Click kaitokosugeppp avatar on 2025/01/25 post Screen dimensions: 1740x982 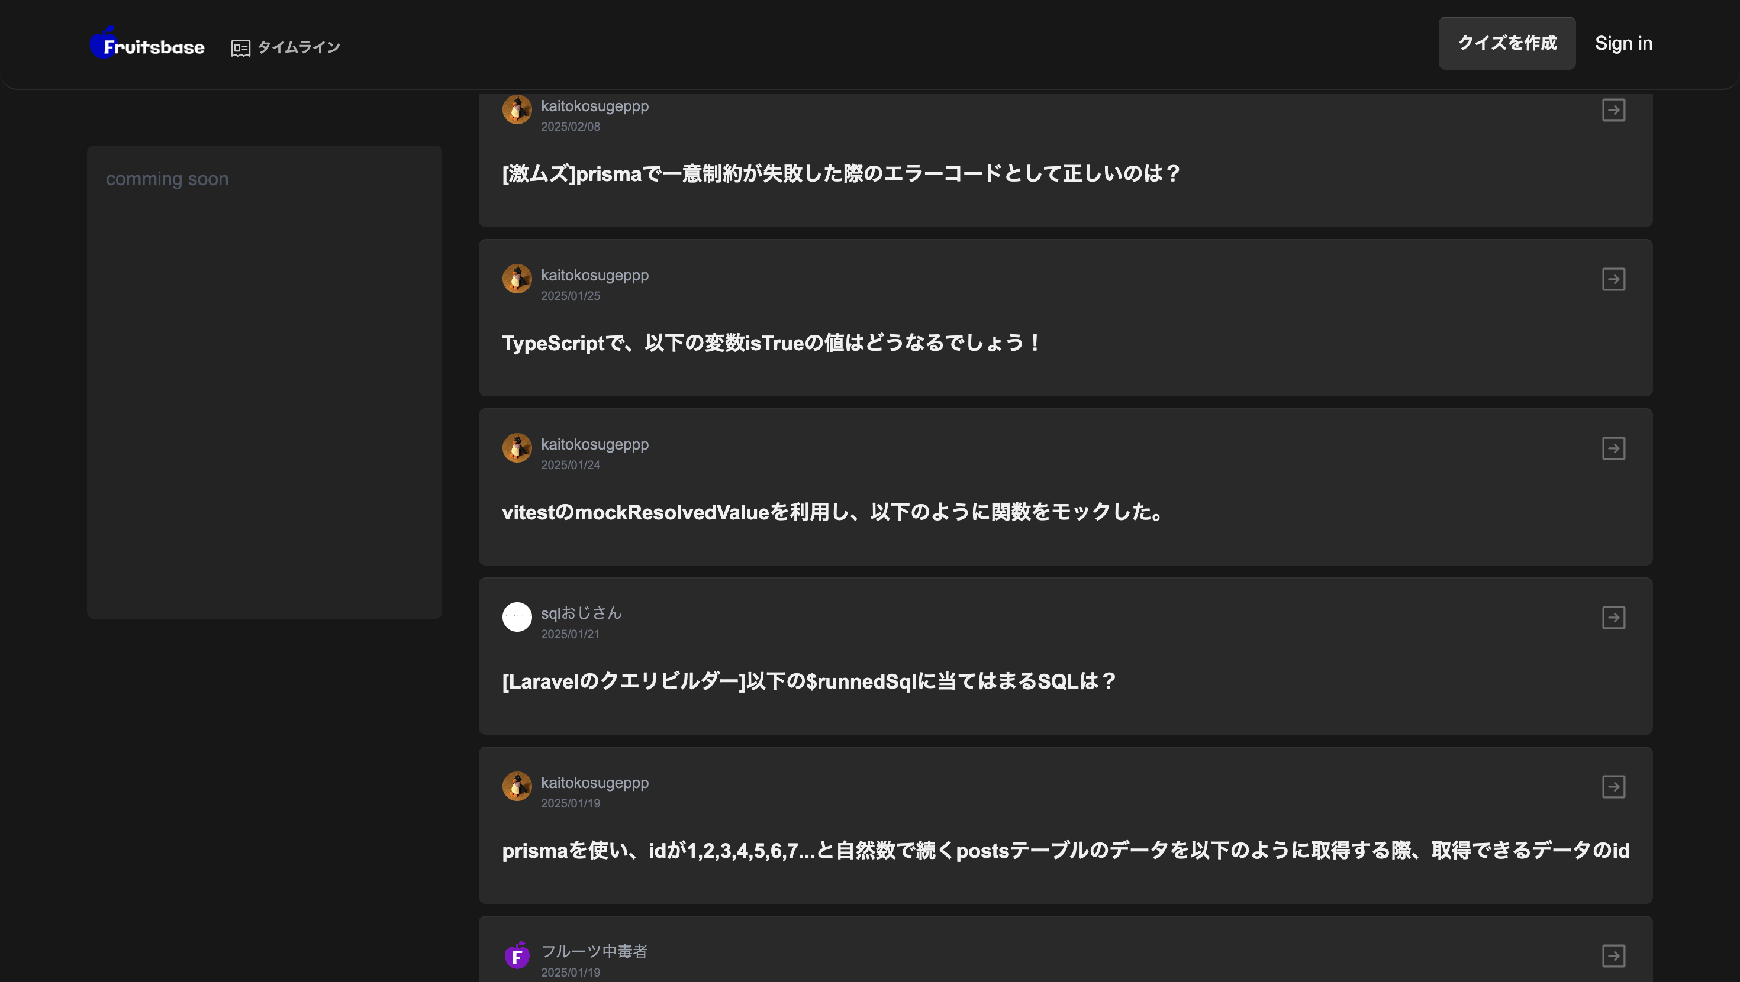(517, 279)
